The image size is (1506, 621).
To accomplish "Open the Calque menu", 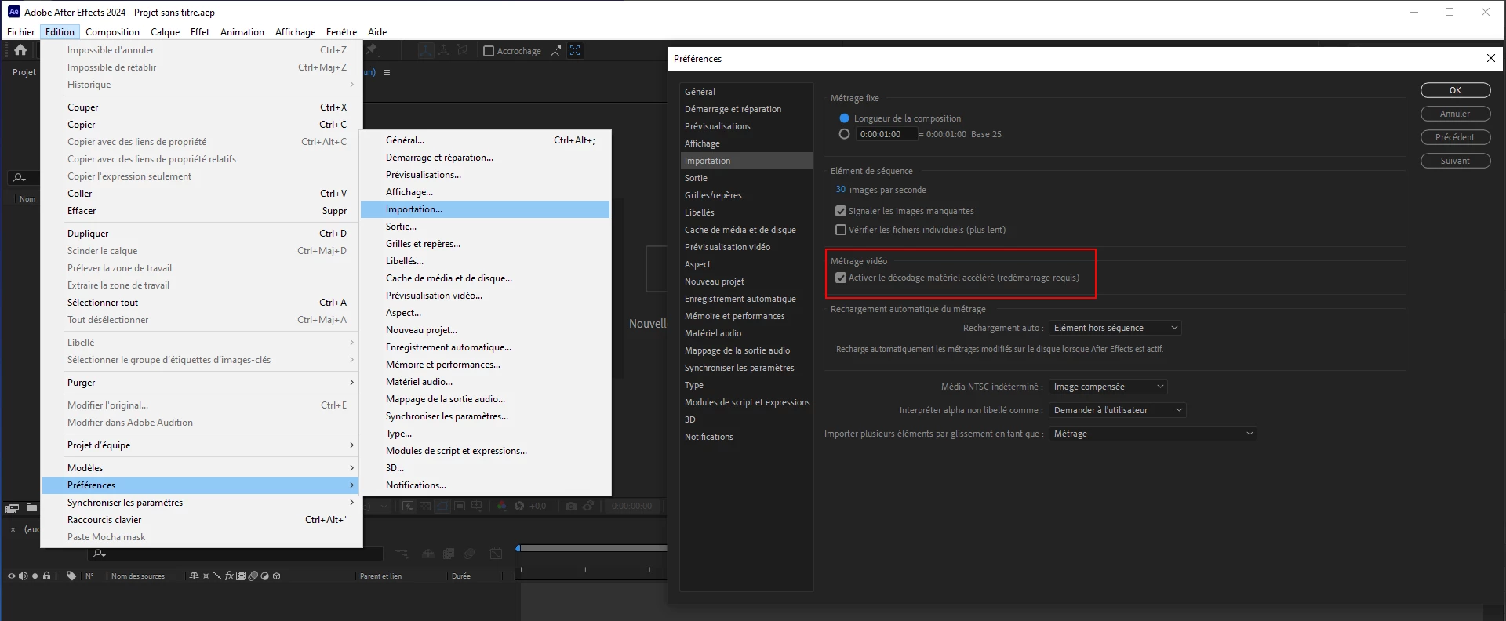I will click(165, 32).
